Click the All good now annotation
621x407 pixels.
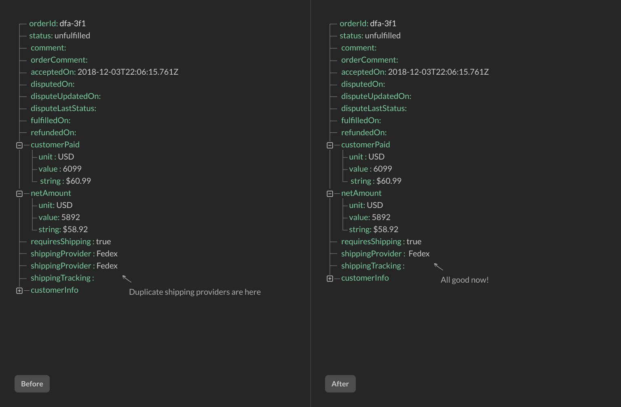(464, 279)
